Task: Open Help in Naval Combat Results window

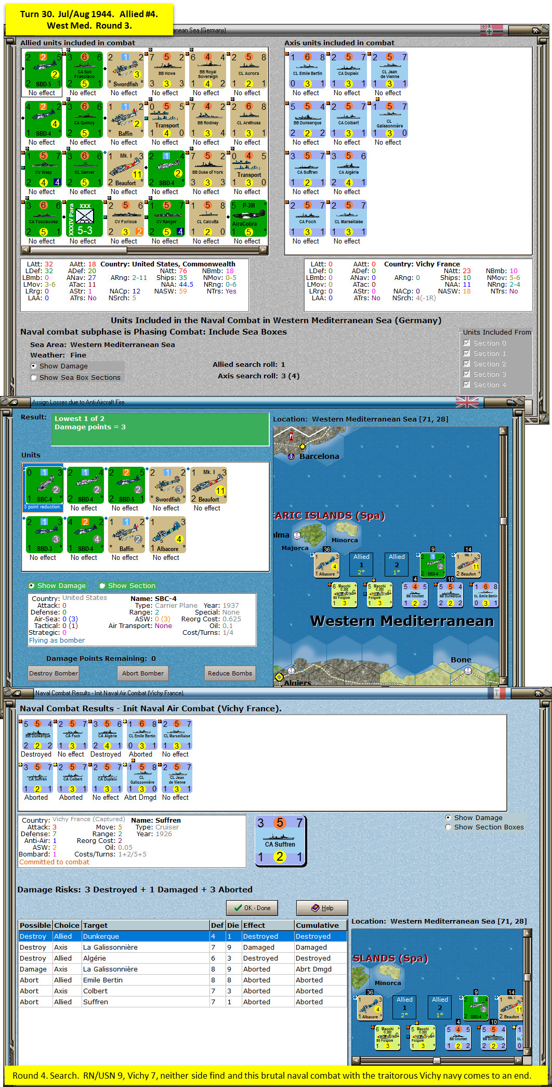Action: click(x=322, y=908)
